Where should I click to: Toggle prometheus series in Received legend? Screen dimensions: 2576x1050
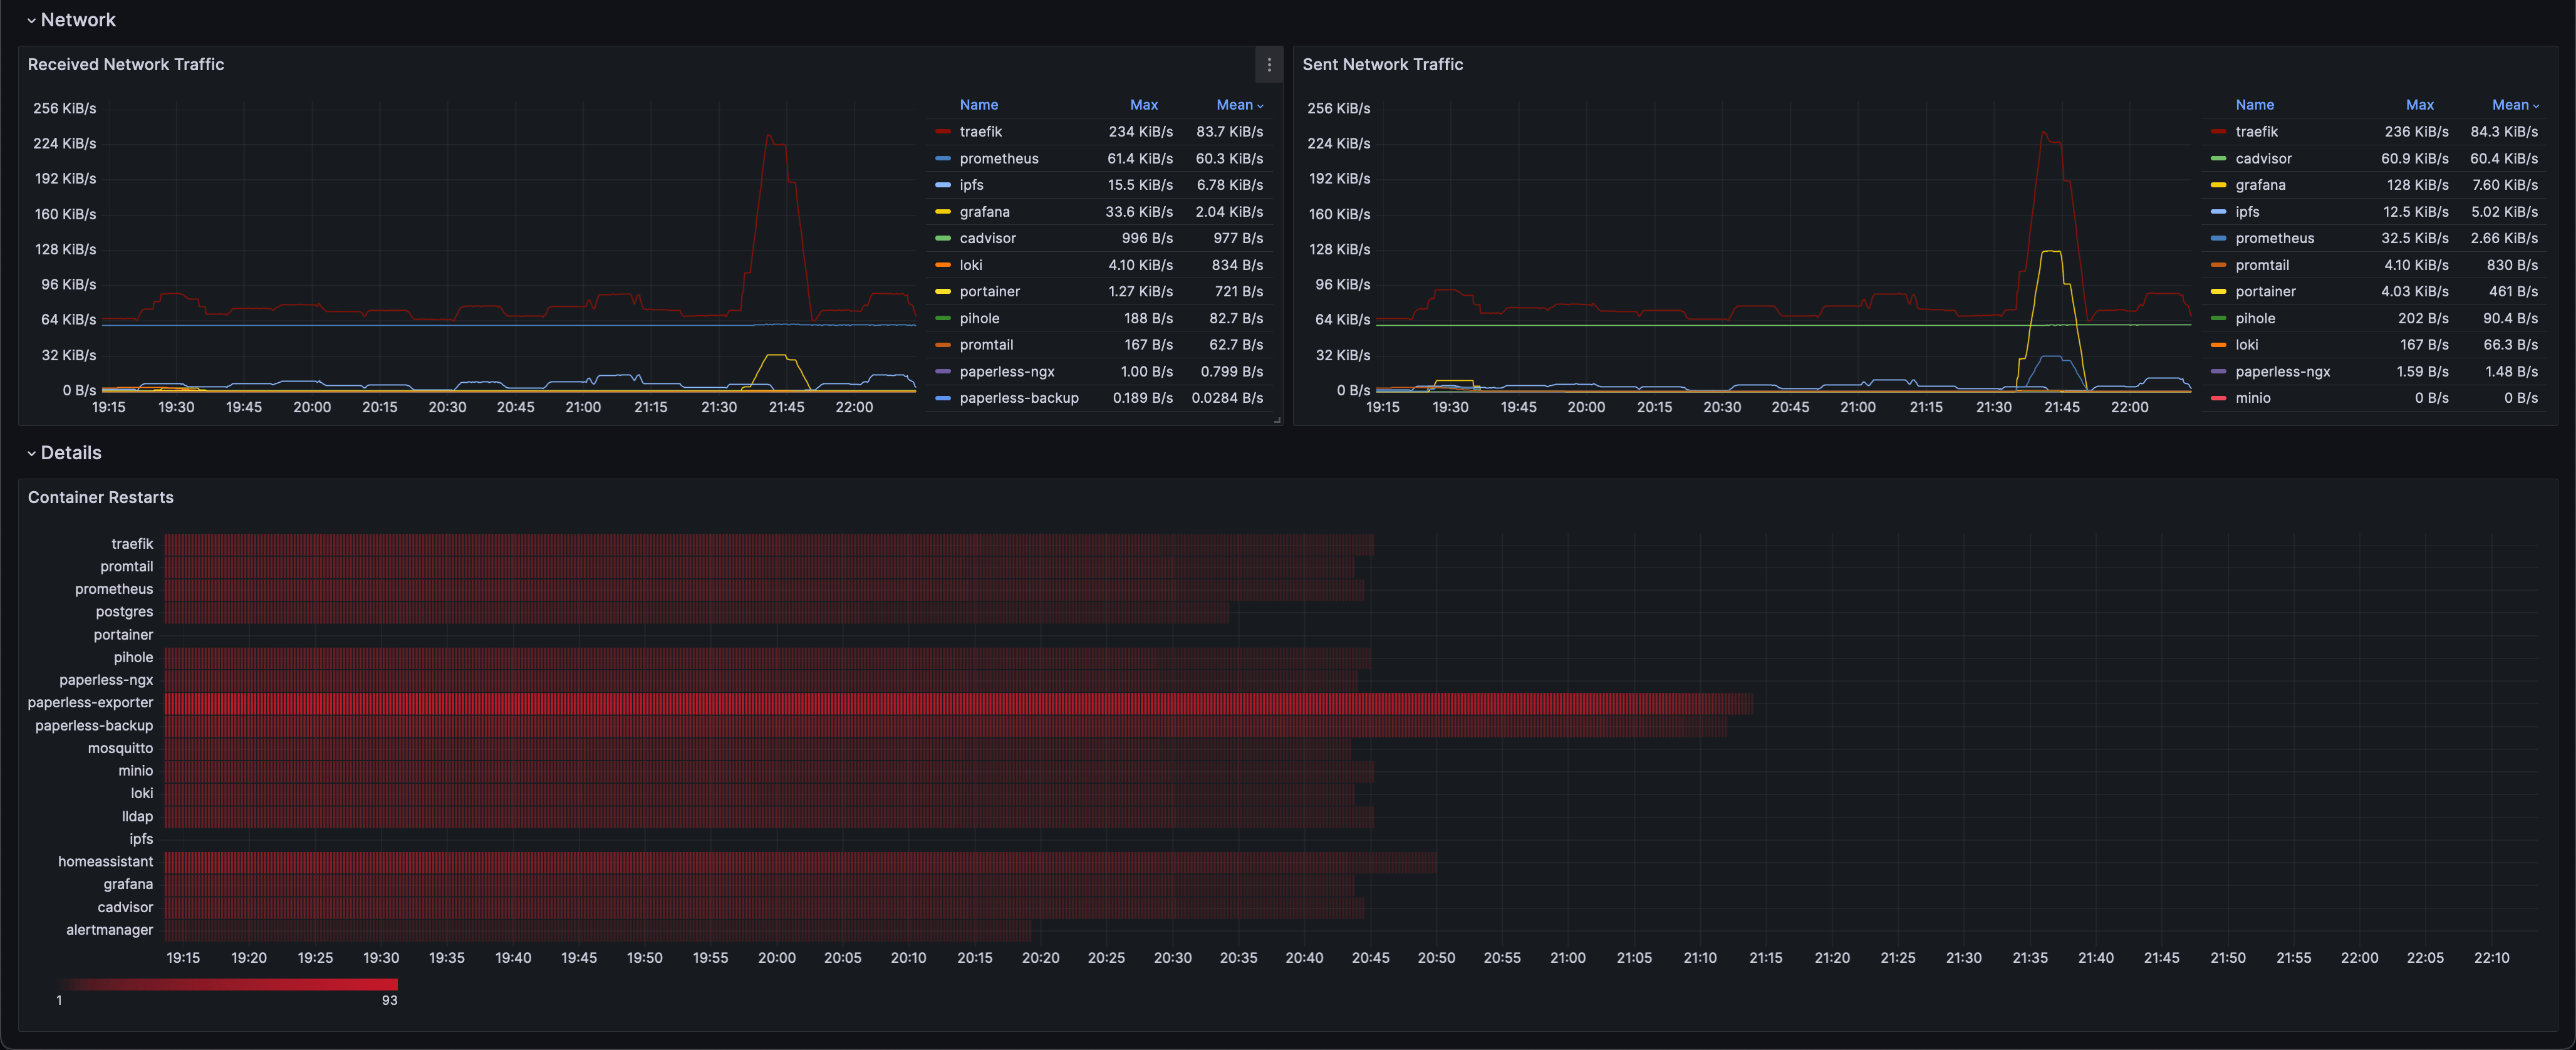coord(998,159)
